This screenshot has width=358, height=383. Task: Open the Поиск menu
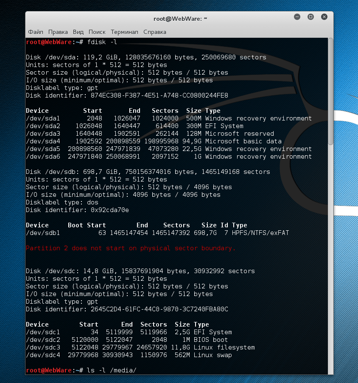97,32
